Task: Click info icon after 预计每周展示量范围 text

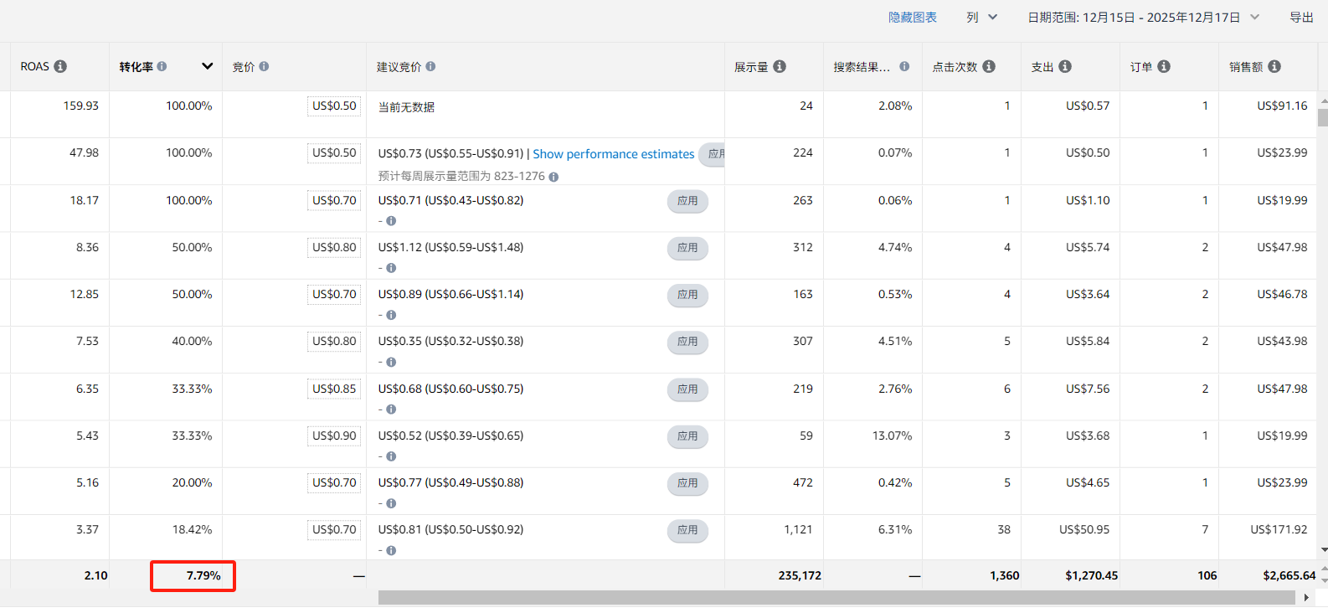Action: click(x=553, y=177)
